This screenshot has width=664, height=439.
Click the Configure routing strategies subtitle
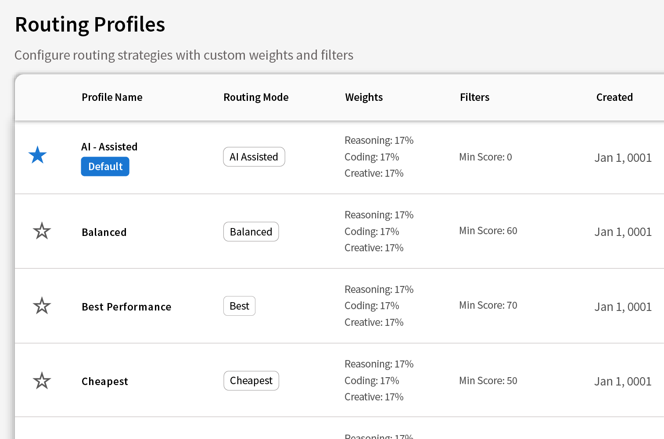(184, 55)
